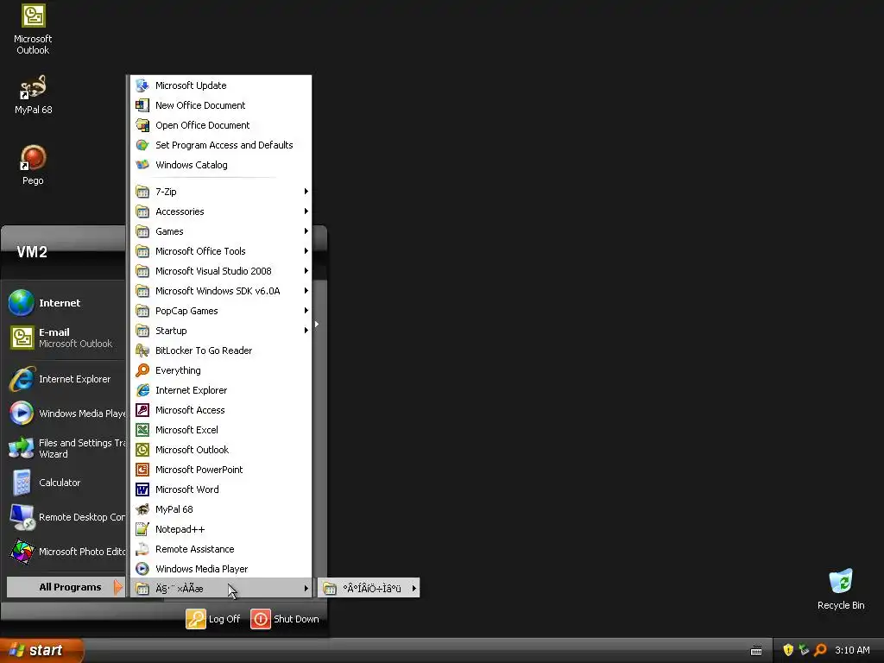Open Calculator from the start menu
884x663 pixels.
click(65, 483)
